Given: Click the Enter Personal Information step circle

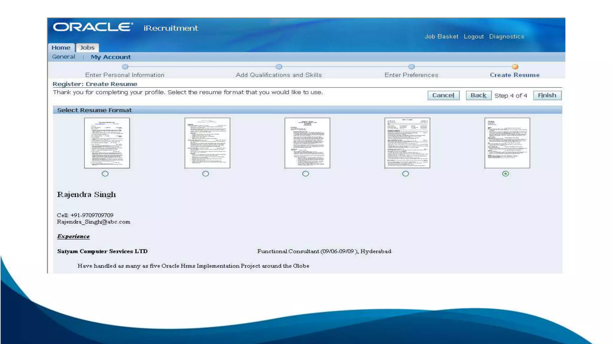Looking at the screenshot, I should pyautogui.click(x=125, y=67).
